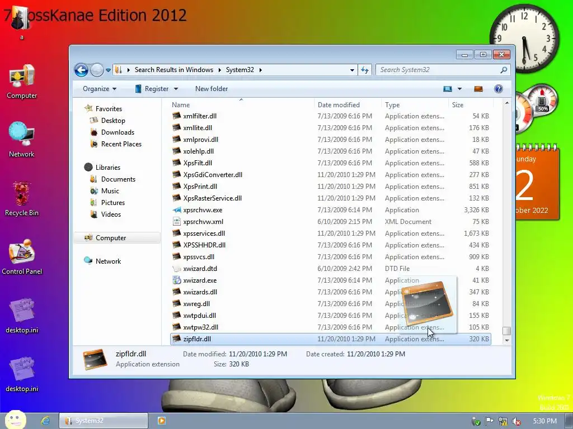This screenshot has width=573, height=429.
Task: Open the address bar history dropdown
Action: pyautogui.click(x=352, y=70)
